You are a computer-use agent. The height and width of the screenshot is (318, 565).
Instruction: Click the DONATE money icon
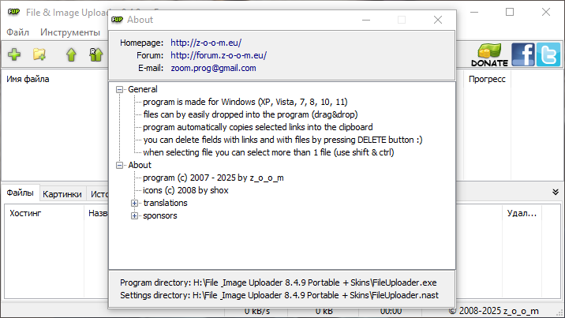tap(489, 54)
